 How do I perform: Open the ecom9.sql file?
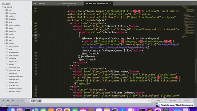tap(13, 73)
